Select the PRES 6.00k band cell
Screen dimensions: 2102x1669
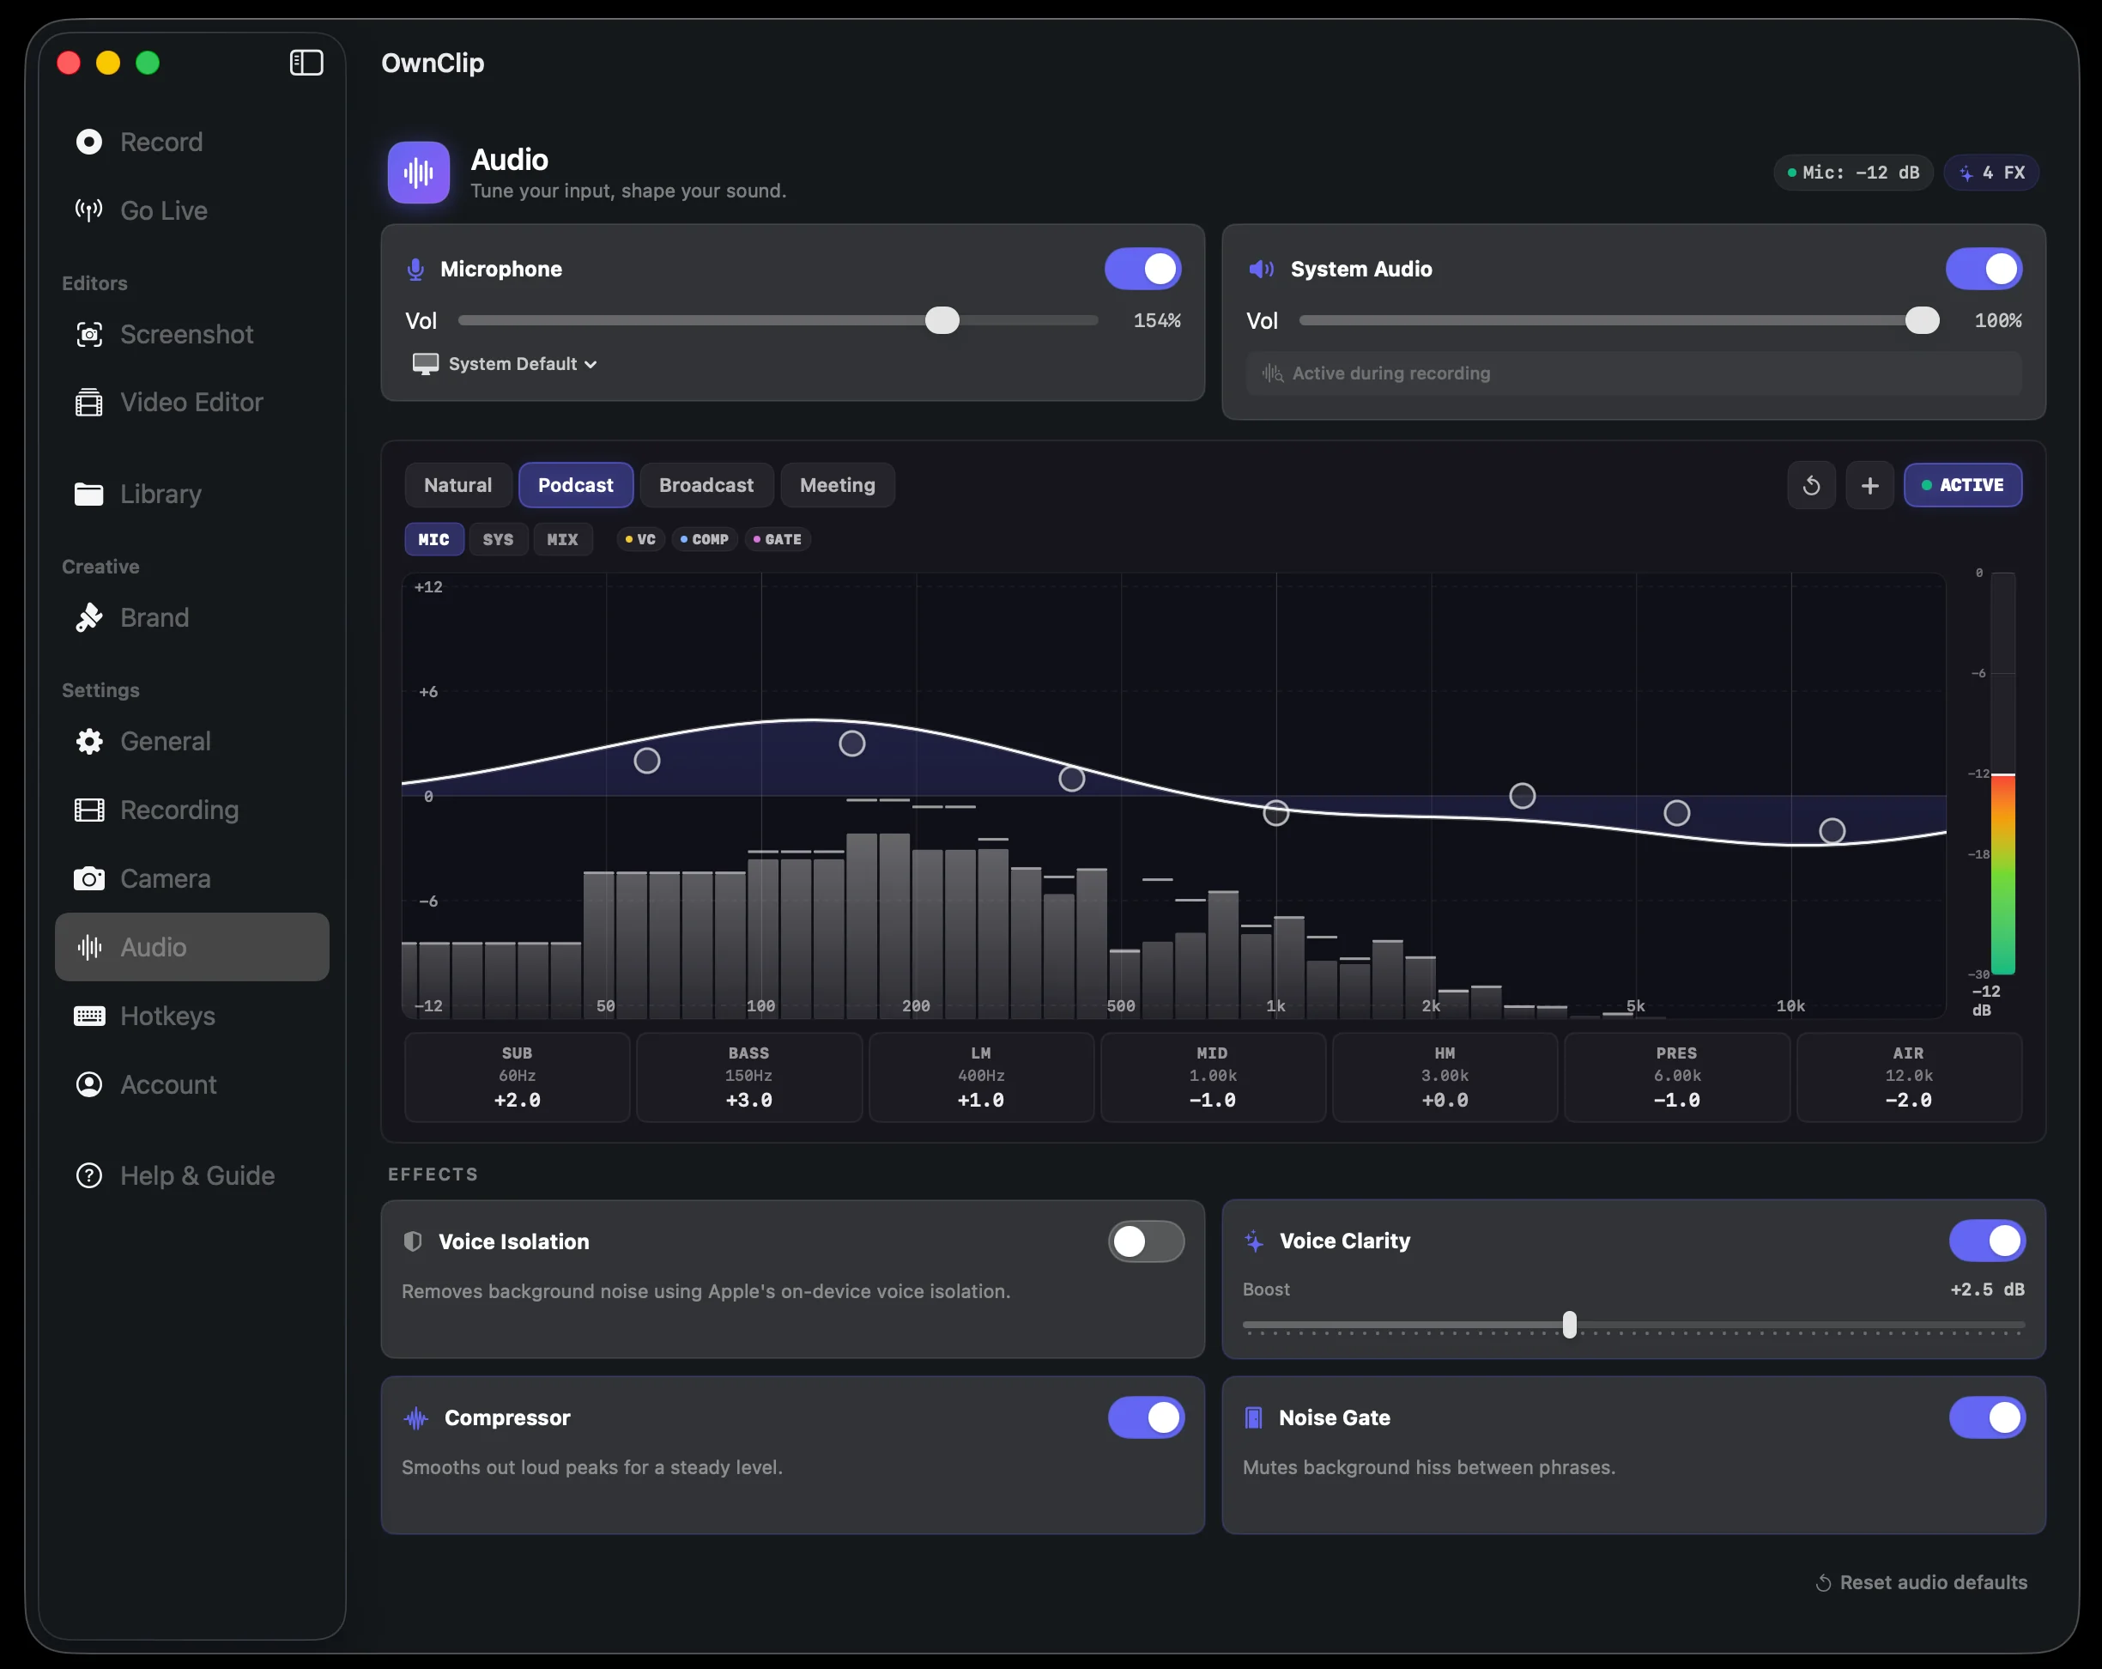point(1677,1077)
